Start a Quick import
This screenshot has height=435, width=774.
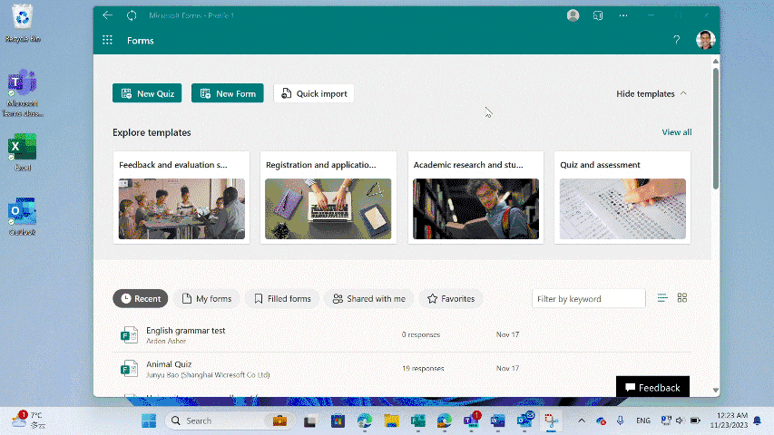click(313, 93)
